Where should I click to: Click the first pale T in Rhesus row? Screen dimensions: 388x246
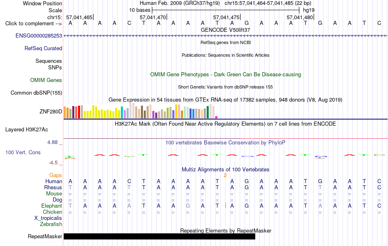coord(70,188)
